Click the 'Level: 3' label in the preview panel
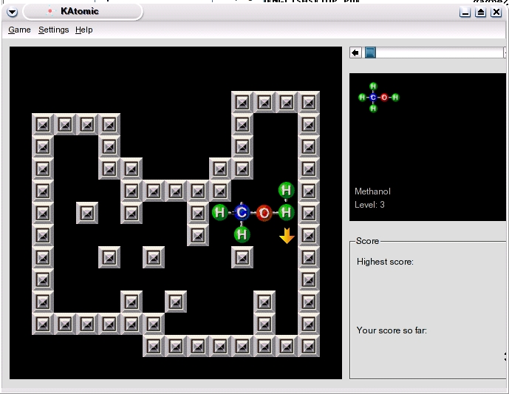Screen dimensions: 509x394 [369, 204]
